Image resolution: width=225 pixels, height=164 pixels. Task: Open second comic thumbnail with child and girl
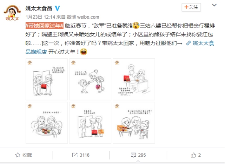[x=90, y=79]
